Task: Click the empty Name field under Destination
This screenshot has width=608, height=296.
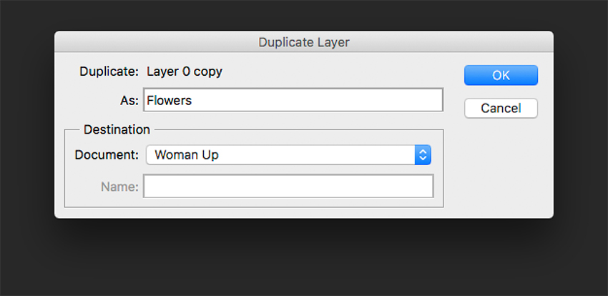Action: click(288, 187)
